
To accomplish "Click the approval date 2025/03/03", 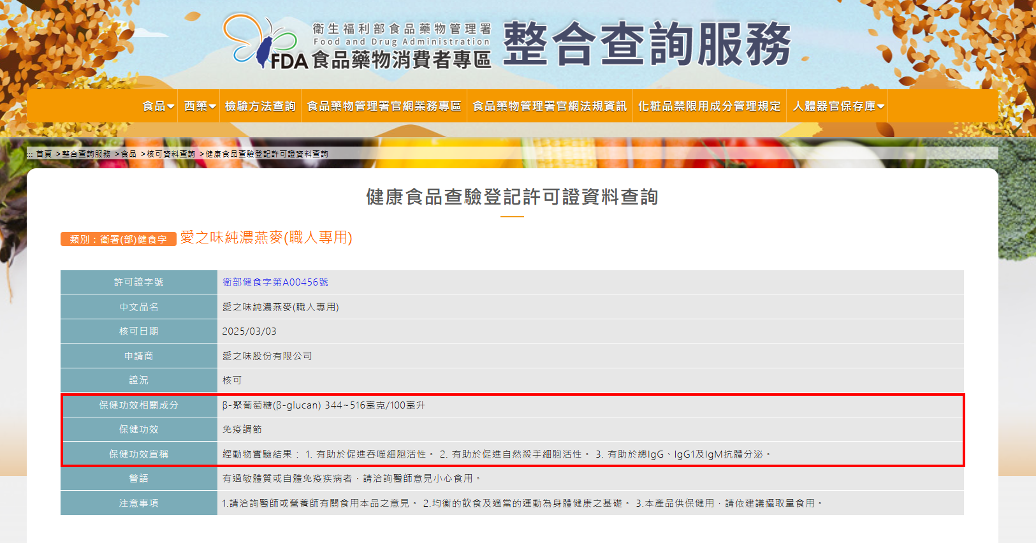I will click(249, 331).
